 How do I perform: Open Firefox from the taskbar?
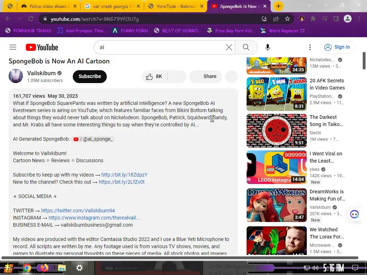point(44,268)
